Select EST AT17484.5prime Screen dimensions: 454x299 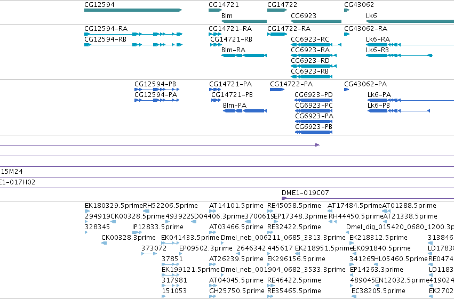point(330,211)
